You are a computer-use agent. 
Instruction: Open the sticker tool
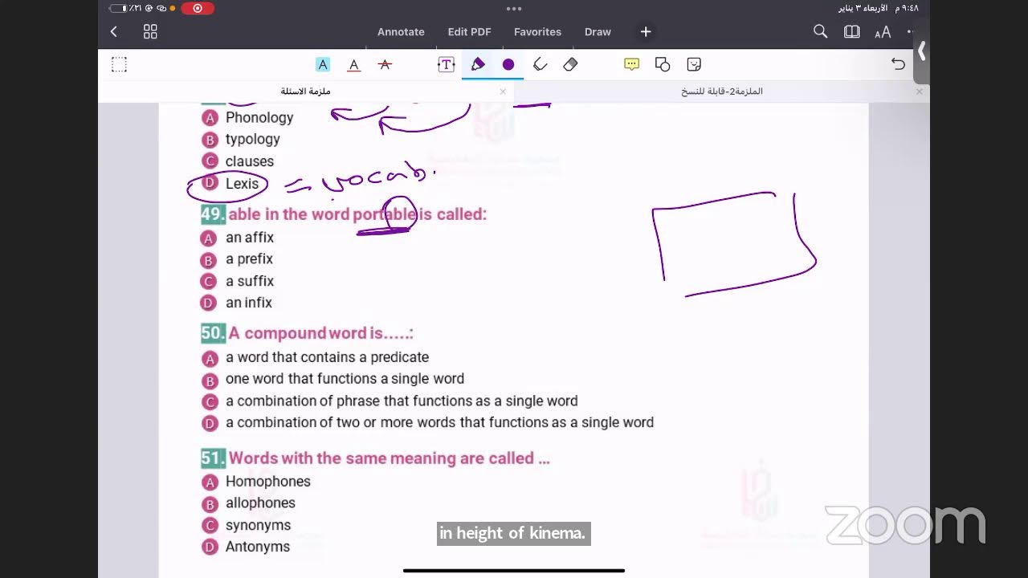(694, 65)
